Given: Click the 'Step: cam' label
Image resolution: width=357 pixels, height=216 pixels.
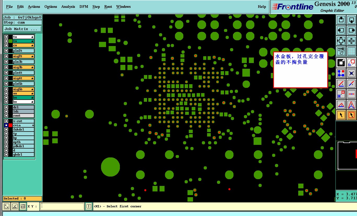Looking at the screenshot, I should point(22,22).
